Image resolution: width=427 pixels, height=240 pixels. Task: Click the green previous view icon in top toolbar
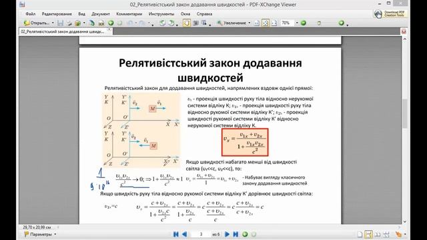tap(111, 23)
